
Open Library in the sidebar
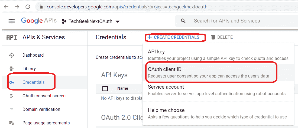point(45,69)
